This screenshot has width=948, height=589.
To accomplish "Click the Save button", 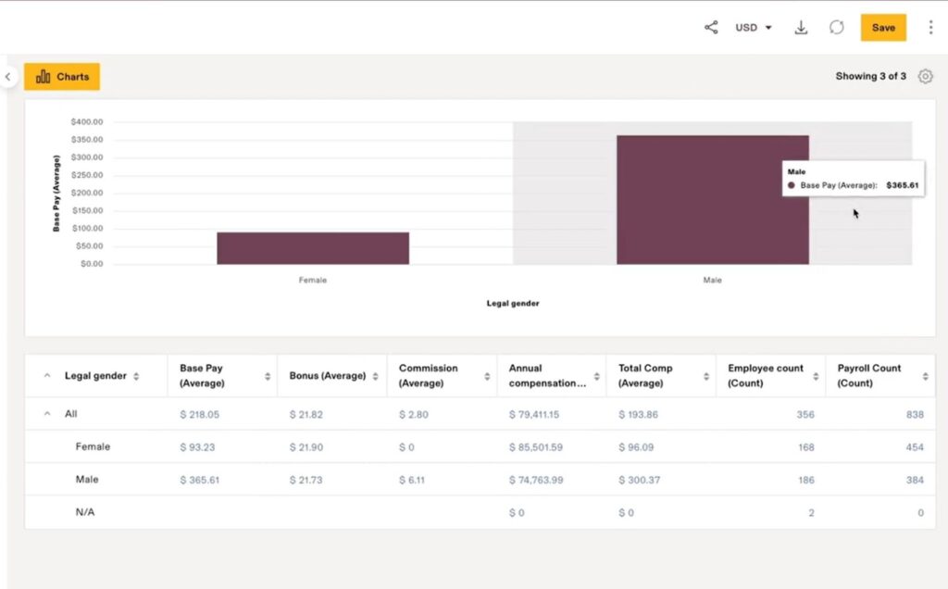I will tap(883, 28).
